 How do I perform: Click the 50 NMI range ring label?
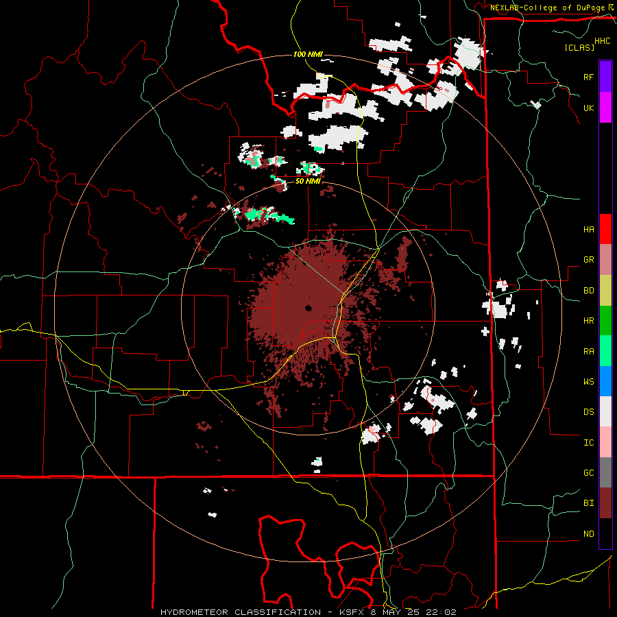click(308, 182)
